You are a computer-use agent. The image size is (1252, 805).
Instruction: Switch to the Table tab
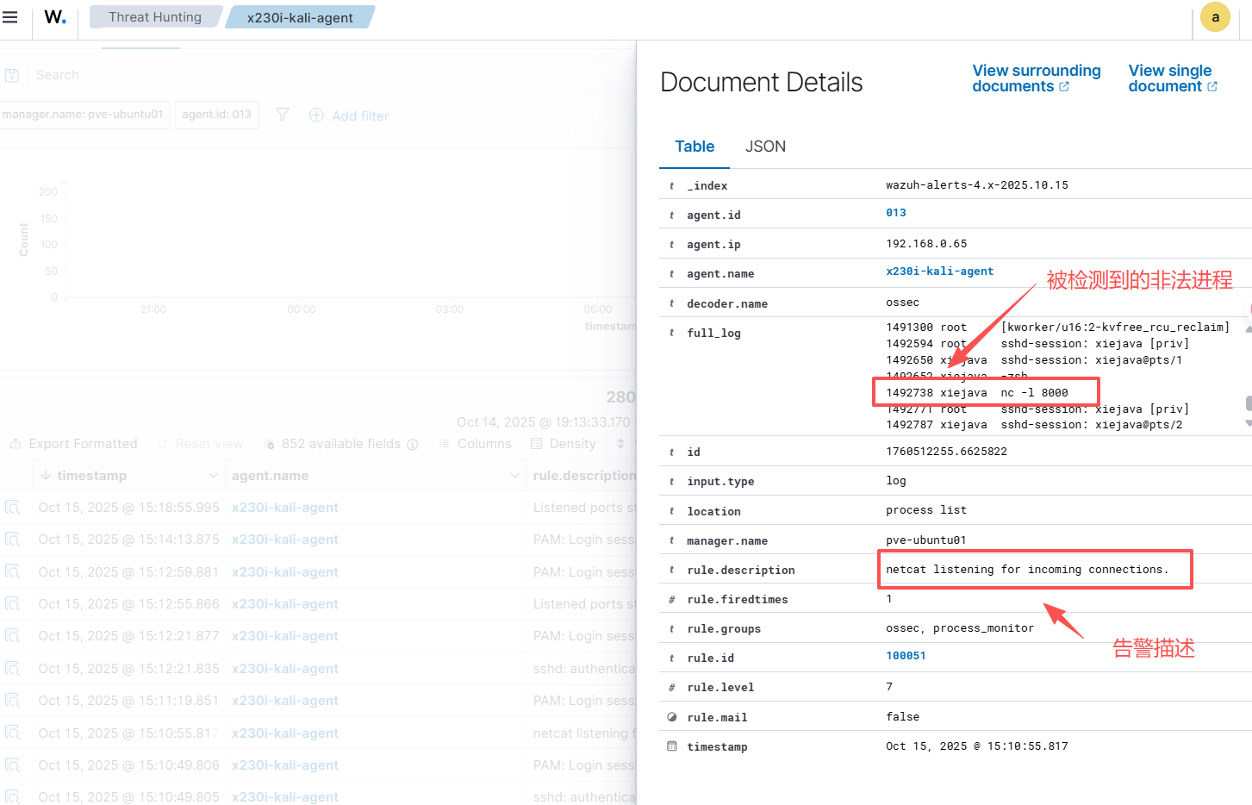[695, 147]
